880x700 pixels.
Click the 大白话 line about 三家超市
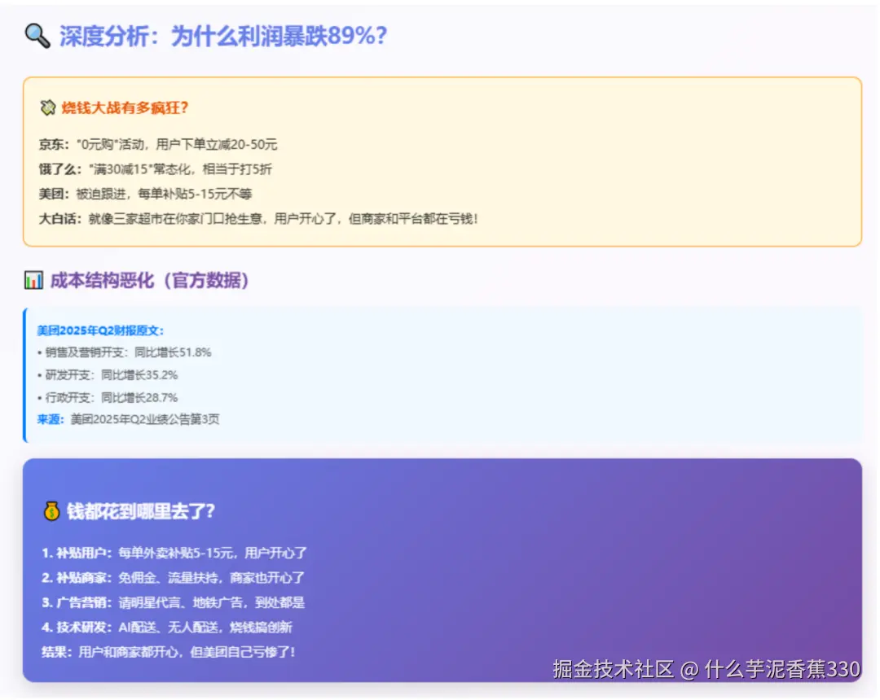[259, 219]
